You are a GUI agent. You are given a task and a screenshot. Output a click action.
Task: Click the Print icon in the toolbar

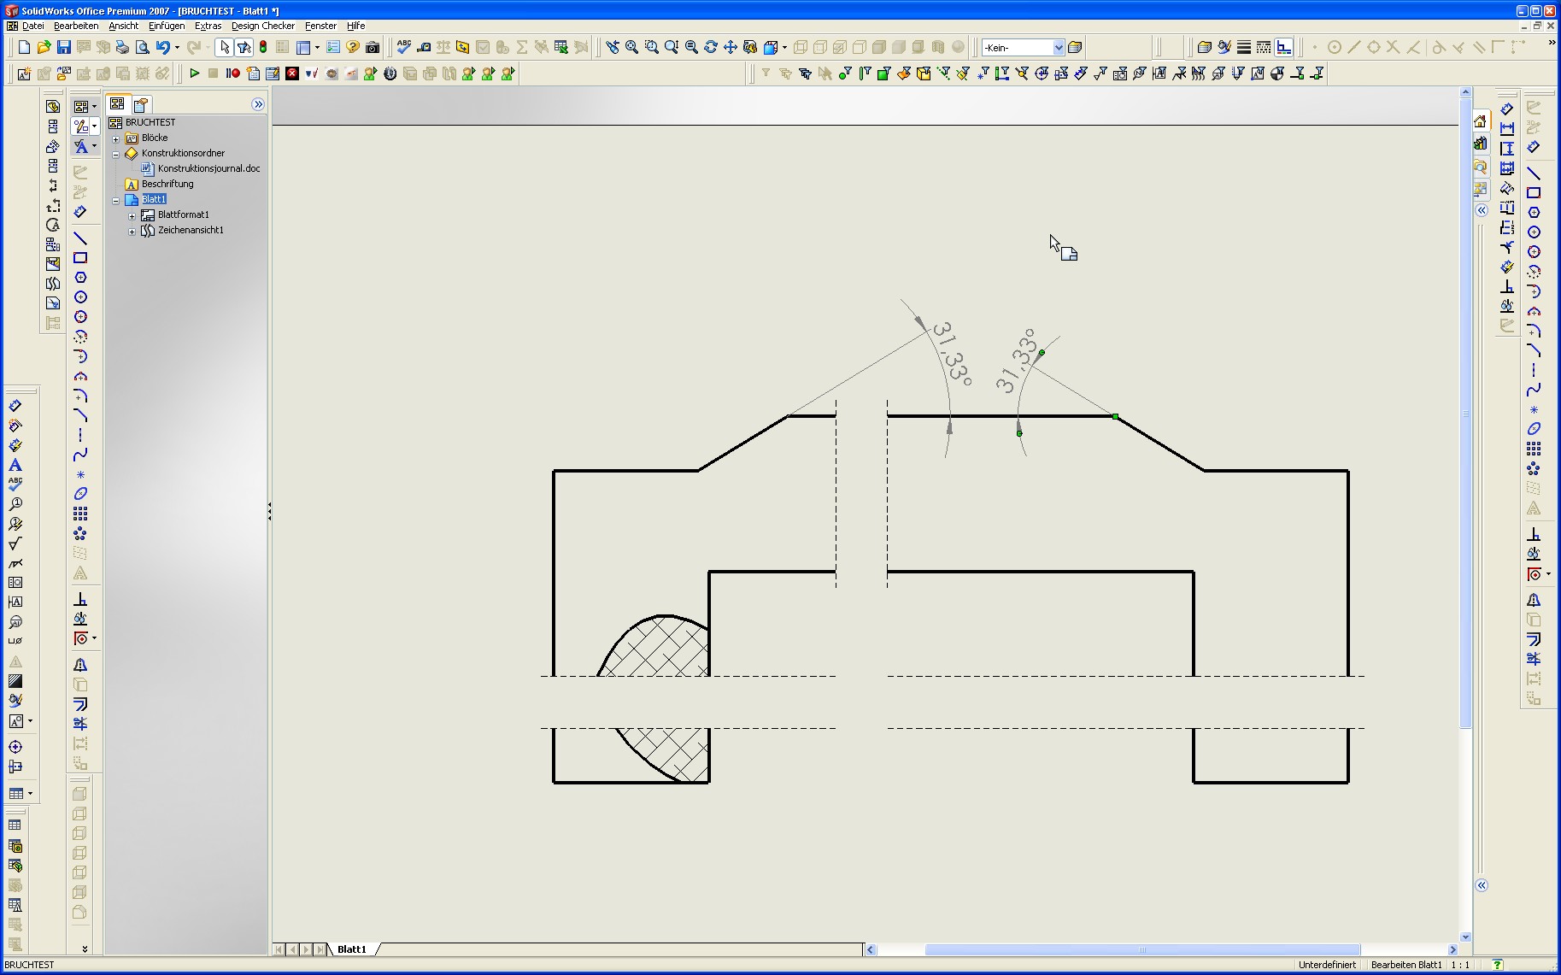point(122,47)
